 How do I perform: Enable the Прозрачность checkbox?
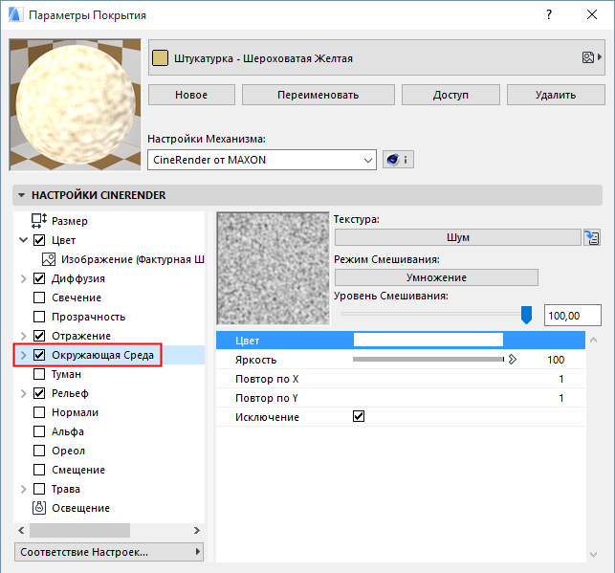(39, 317)
